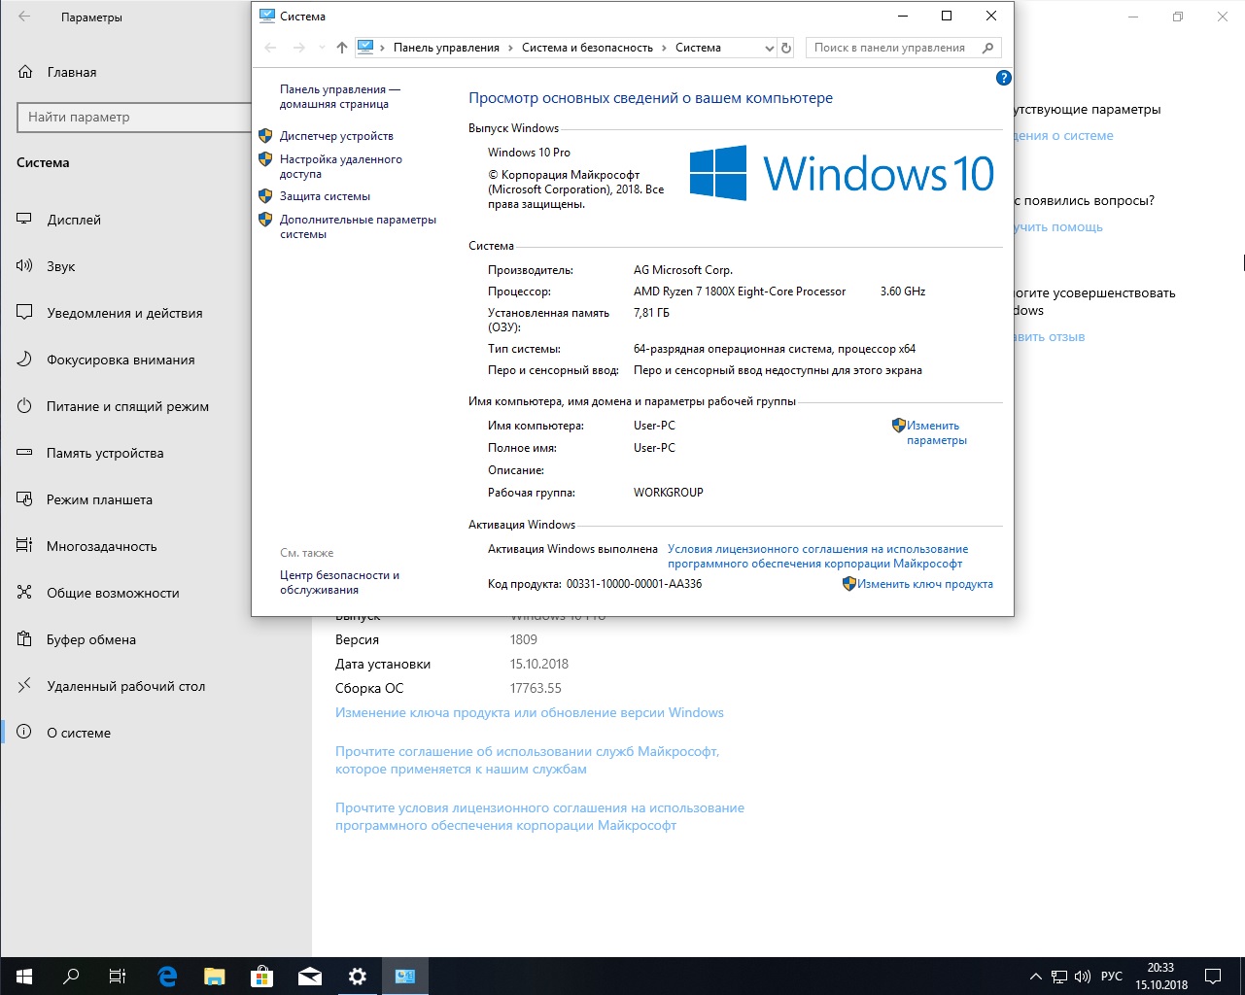The width and height of the screenshot is (1245, 995).
Task: Open Защита системы link
Action: (x=325, y=196)
